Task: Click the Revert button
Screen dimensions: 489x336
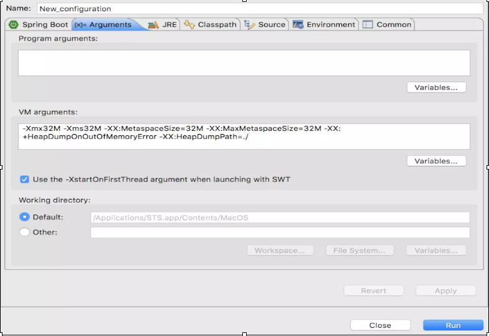Action: point(374,290)
